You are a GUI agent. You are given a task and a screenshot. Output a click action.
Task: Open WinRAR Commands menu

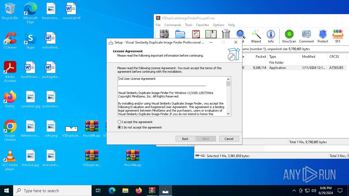point(173,25)
